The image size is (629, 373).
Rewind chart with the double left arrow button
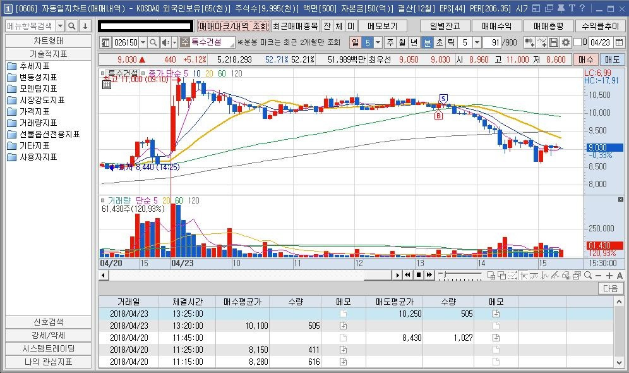pos(407,275)
